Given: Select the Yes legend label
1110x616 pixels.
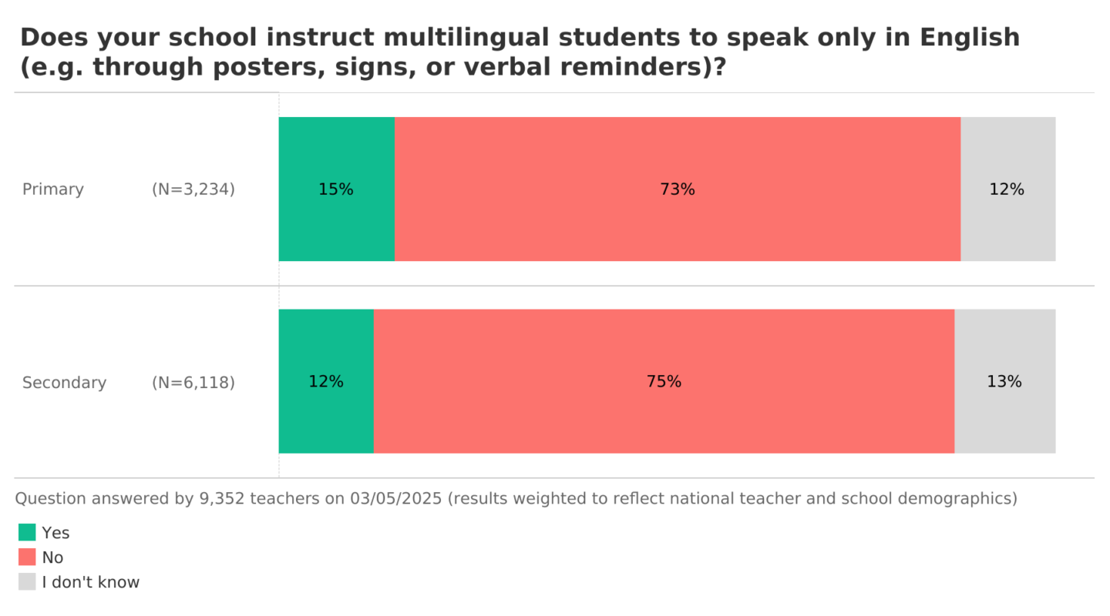Looking at the screenshot, I should pos(55,533).
